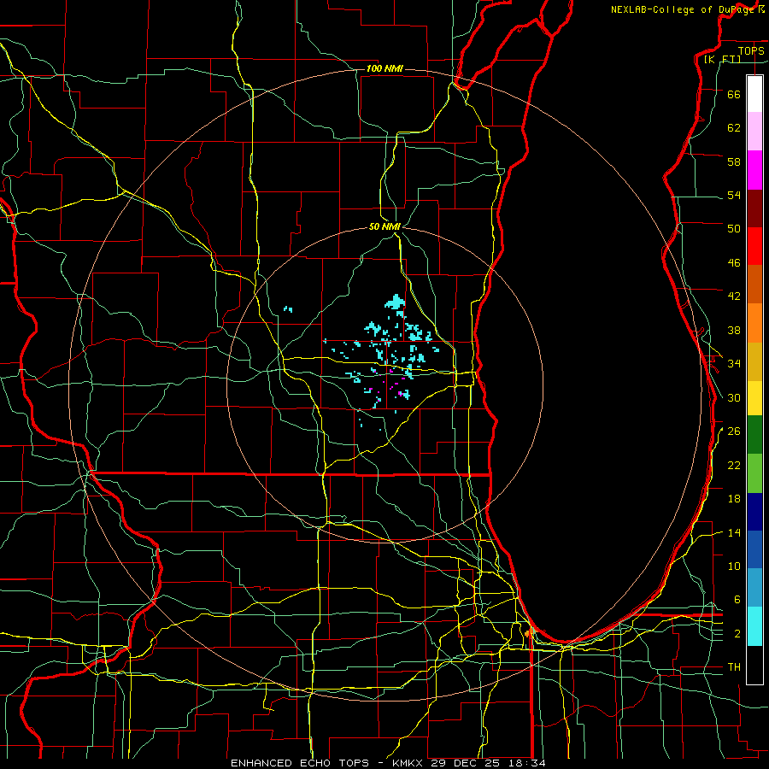
Task: Click the "18" legend value
Action: point(734,499)
